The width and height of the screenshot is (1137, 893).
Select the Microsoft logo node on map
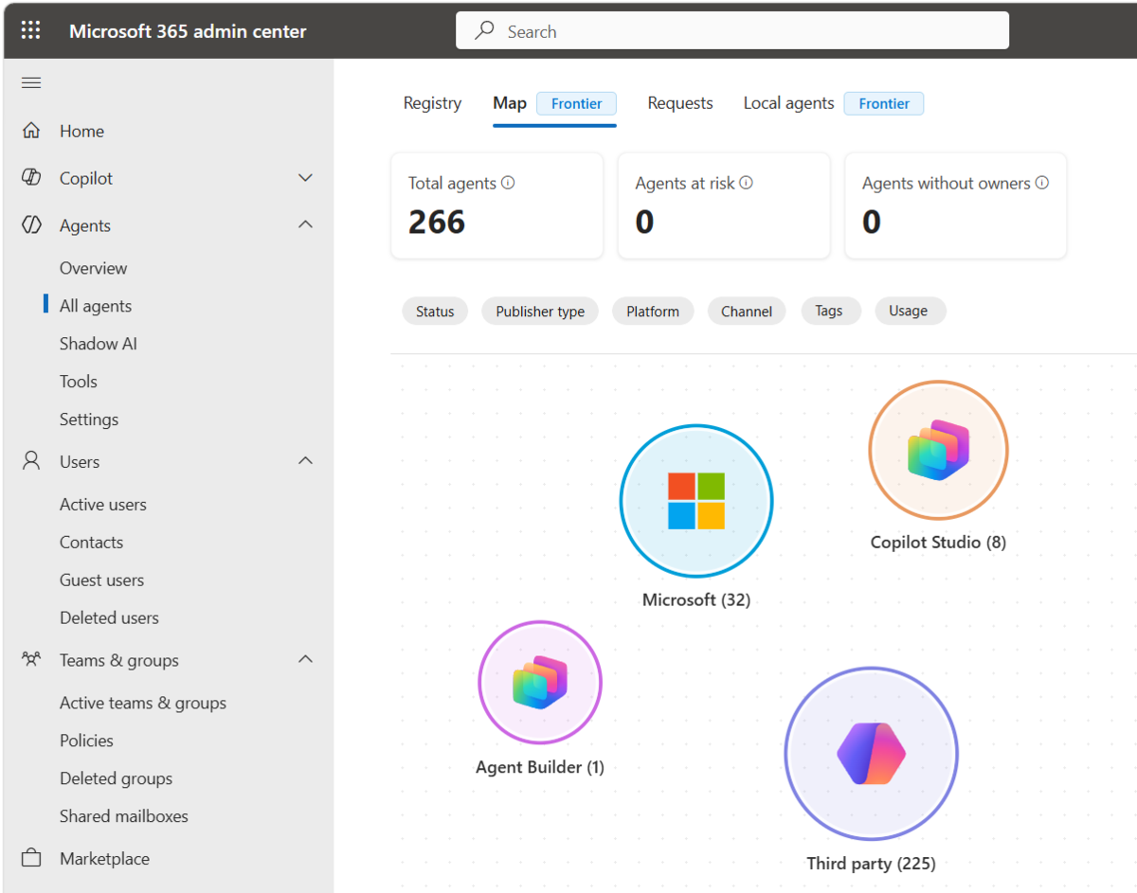[696, 501]
